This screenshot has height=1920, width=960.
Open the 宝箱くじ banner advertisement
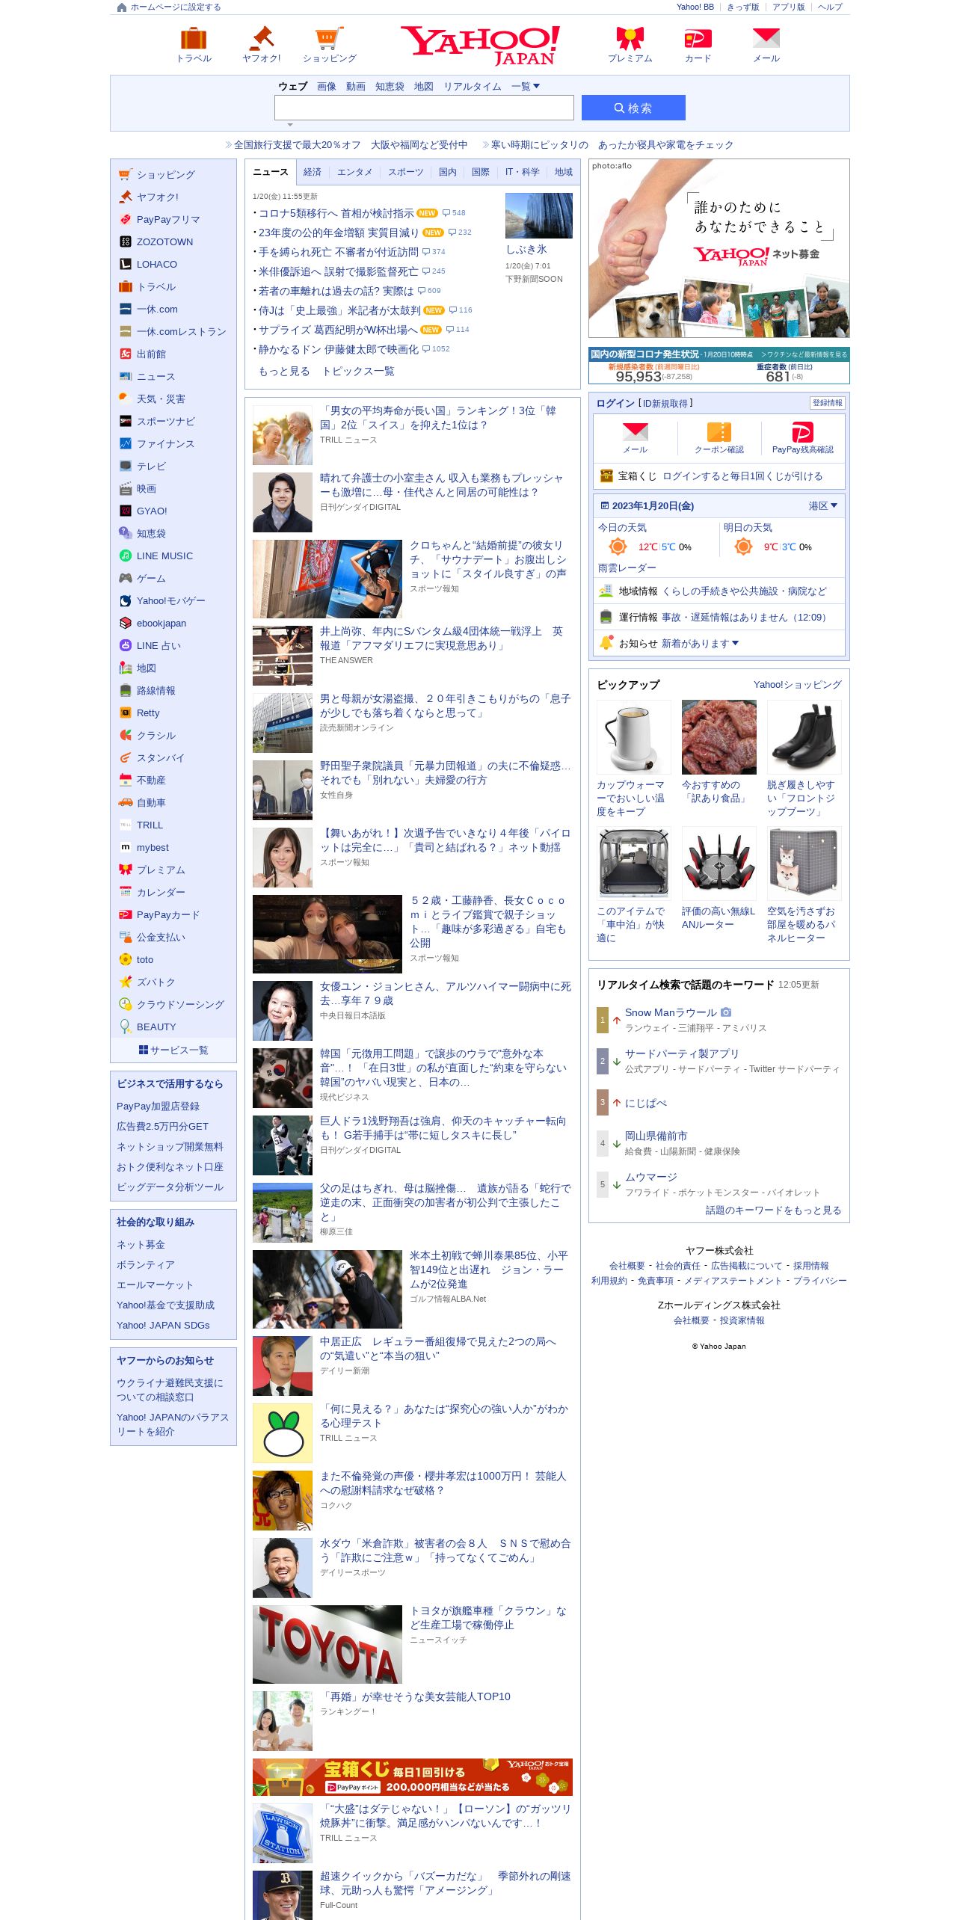tap(413, 1777)
